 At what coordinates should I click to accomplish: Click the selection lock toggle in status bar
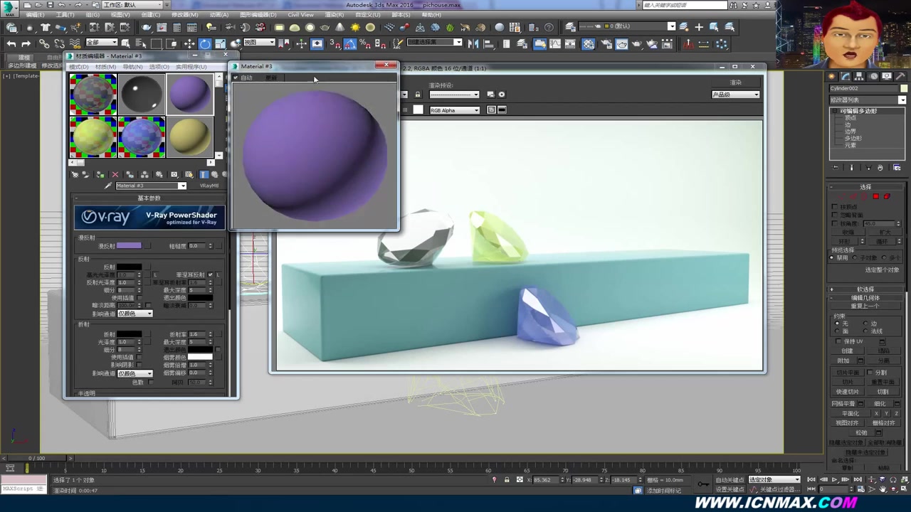click(507, 480)
